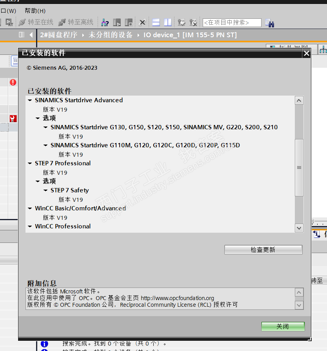Screen dimensions: 327x351
Task: Click the © Siemens AG, 2016-2023 text
Action: (62, 68)
